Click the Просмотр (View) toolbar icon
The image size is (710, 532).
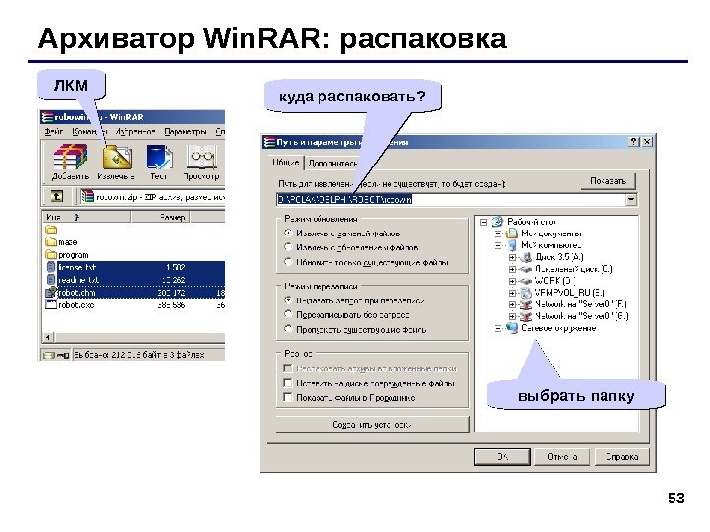coord(202,157)
